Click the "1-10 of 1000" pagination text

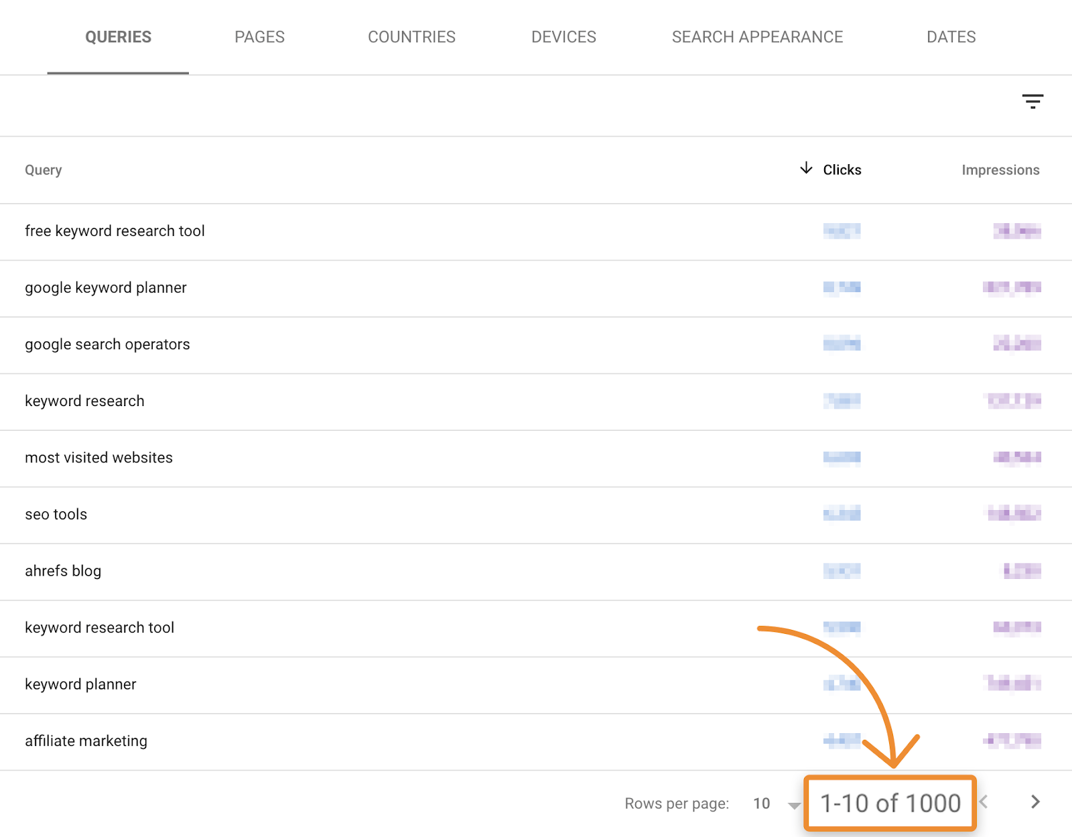[x=890, y=803]
